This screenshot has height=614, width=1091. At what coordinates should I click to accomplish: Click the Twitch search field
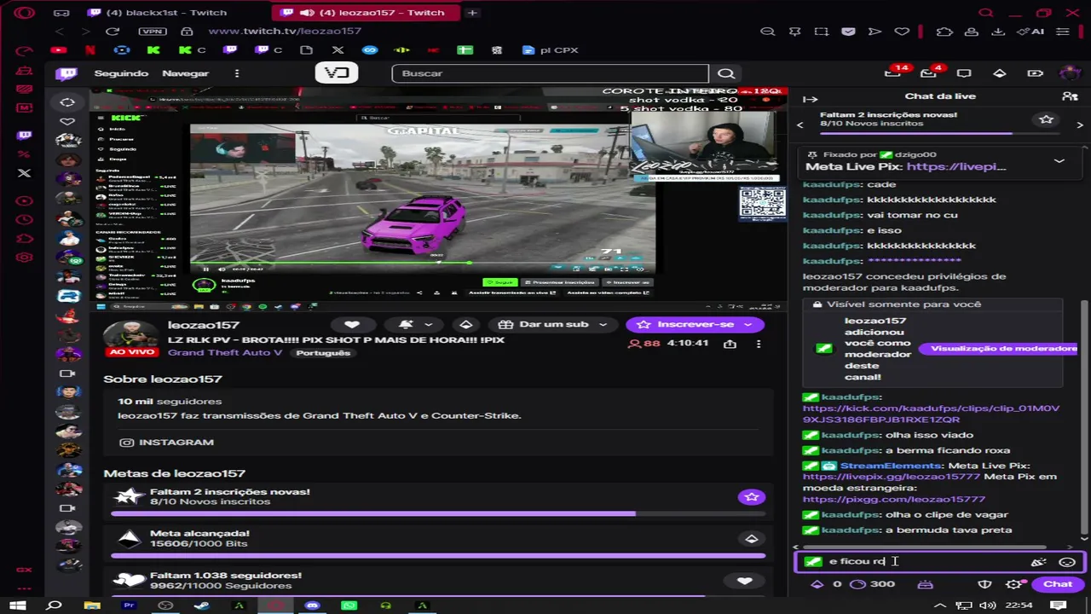tap(550, 73)
